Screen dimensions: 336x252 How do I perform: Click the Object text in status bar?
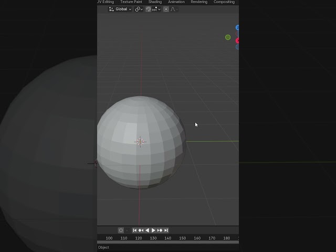pyautogui.click(x=103, y=247)
